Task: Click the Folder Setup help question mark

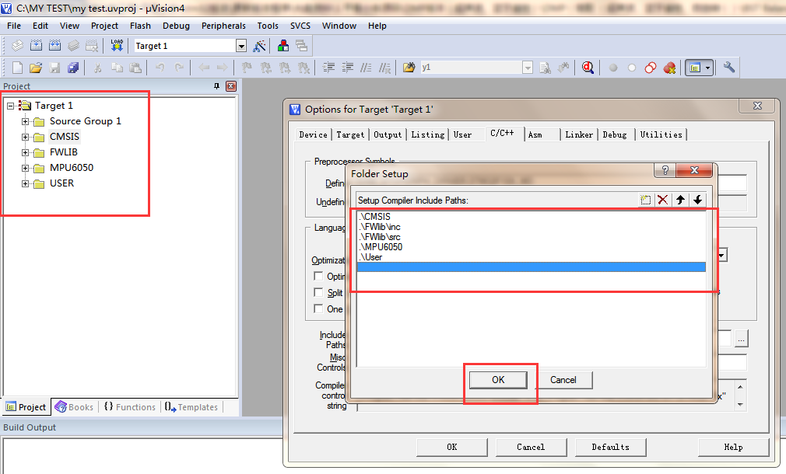Action: coord(665,170)
